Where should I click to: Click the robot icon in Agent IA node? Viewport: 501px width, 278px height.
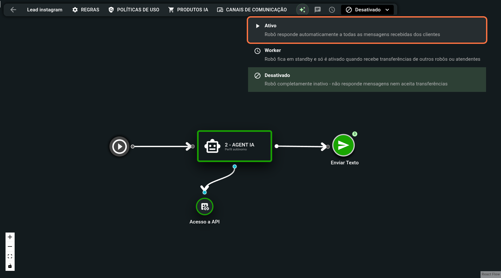212,146
